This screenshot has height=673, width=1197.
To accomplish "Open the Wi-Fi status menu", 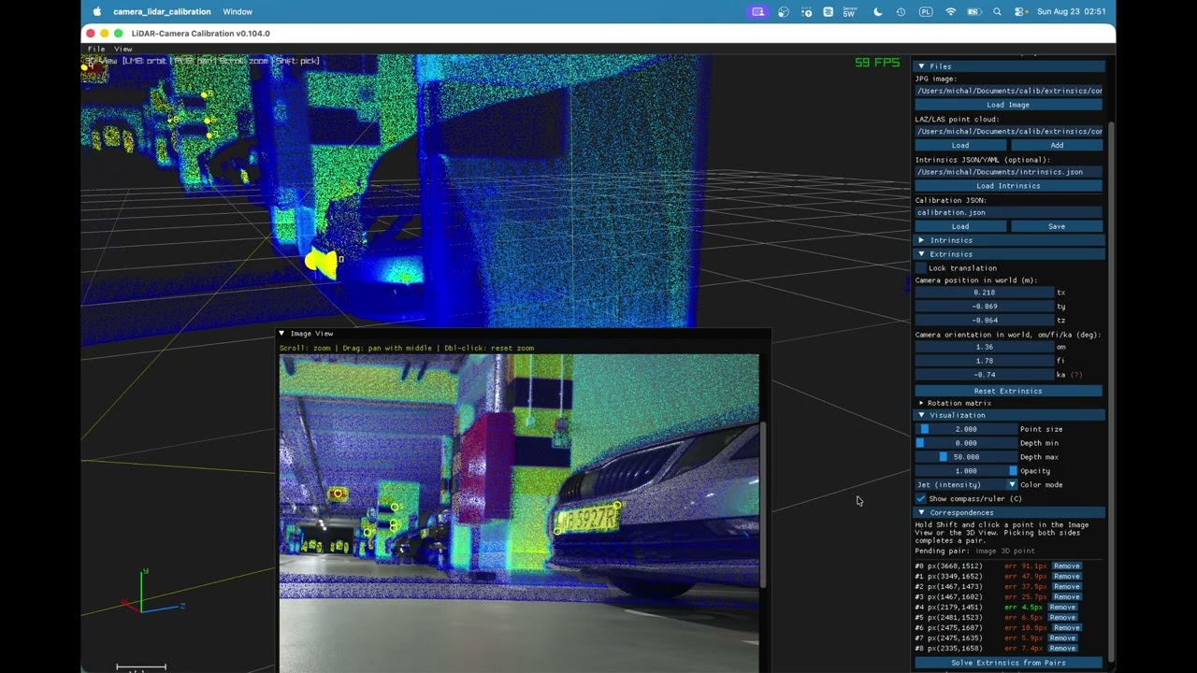I will coord(951,11).
